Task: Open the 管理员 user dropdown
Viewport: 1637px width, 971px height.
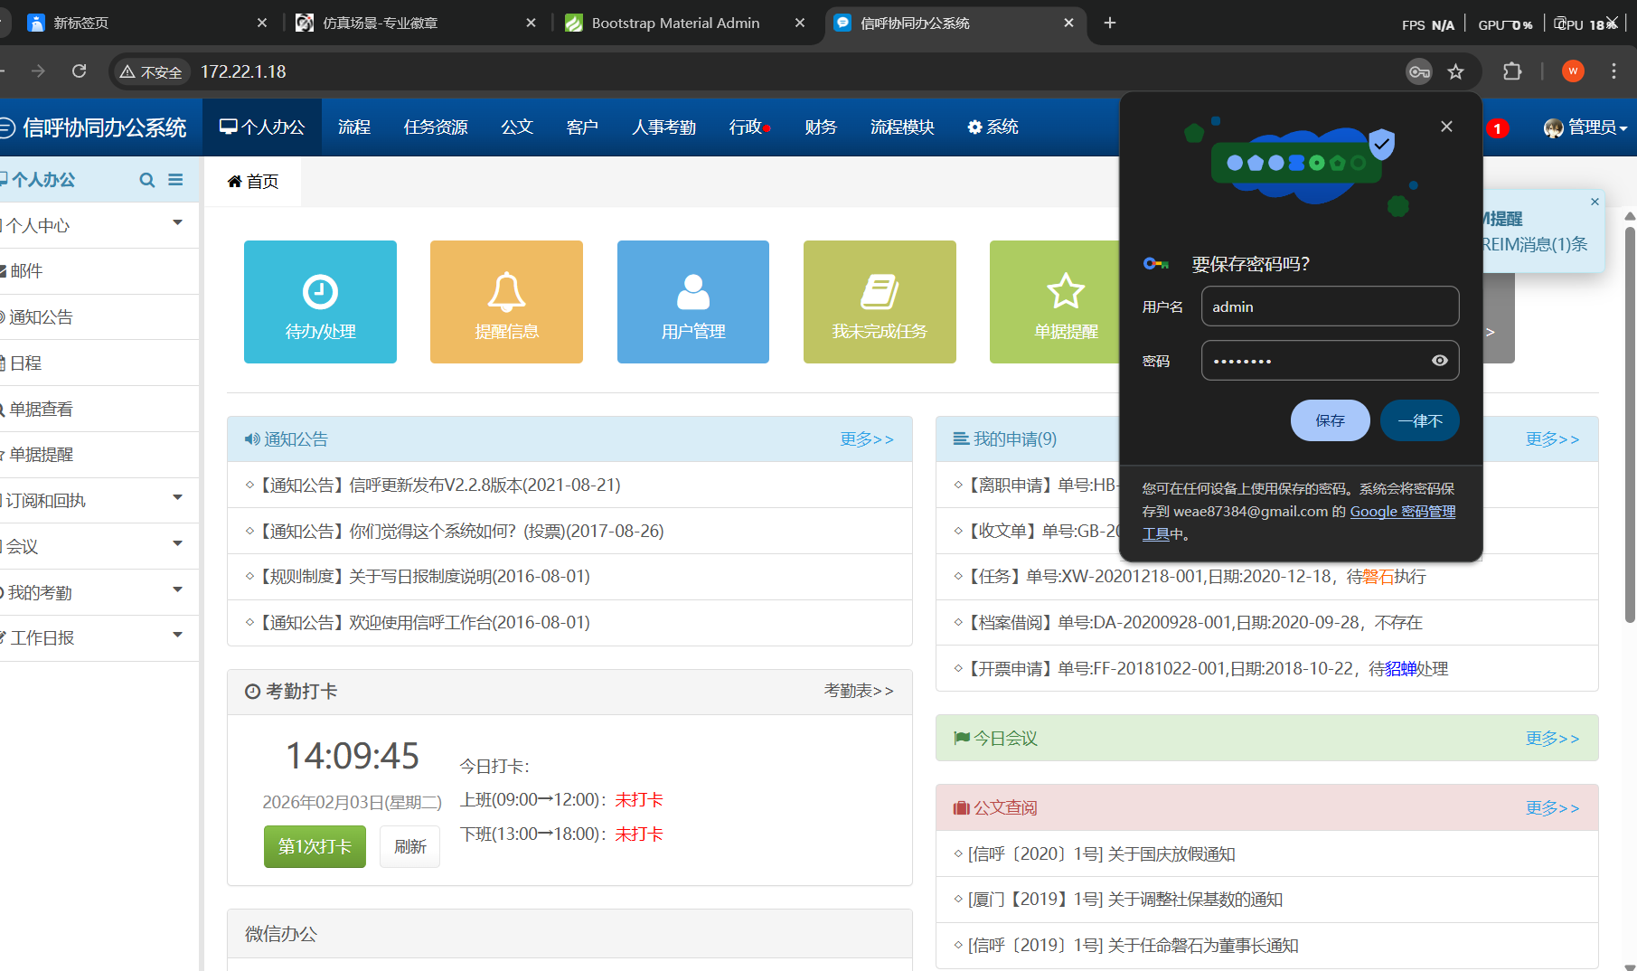Action: pos(1585,127)
